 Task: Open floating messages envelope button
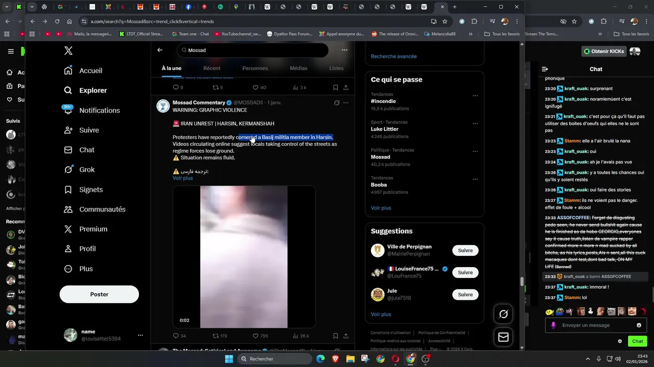[x=504, y=337]
